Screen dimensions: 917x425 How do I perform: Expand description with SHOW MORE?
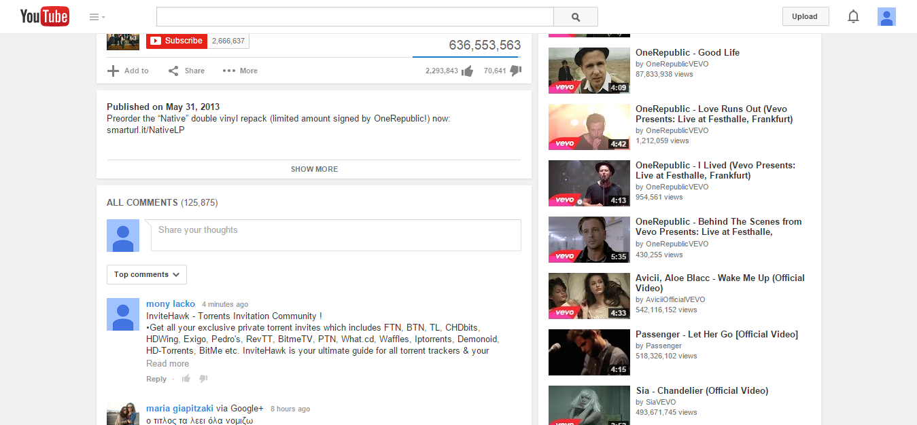[x=314, y=169]
